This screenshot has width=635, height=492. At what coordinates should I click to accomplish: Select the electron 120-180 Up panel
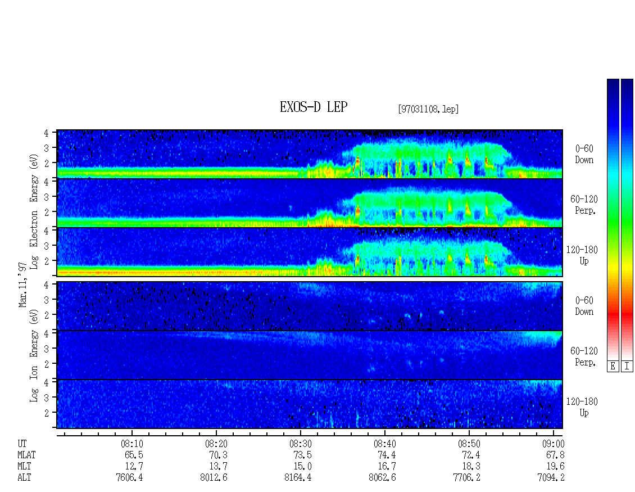tap(310, 252)
